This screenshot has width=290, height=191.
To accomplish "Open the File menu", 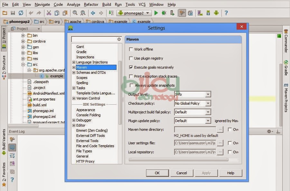I will [x=5, y=5].
